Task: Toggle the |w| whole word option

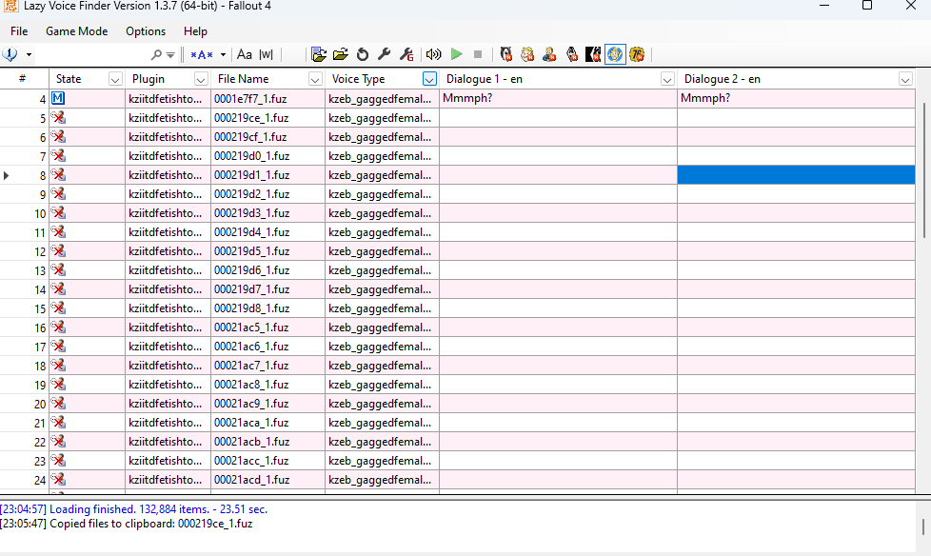Action: 266,54
